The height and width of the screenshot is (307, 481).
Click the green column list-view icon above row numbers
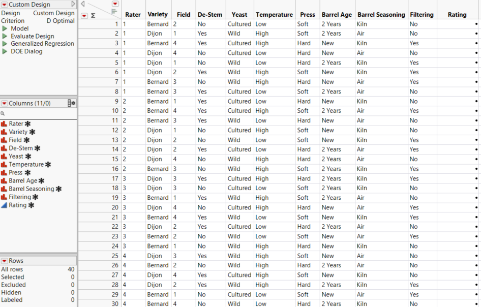pos(114,11)
